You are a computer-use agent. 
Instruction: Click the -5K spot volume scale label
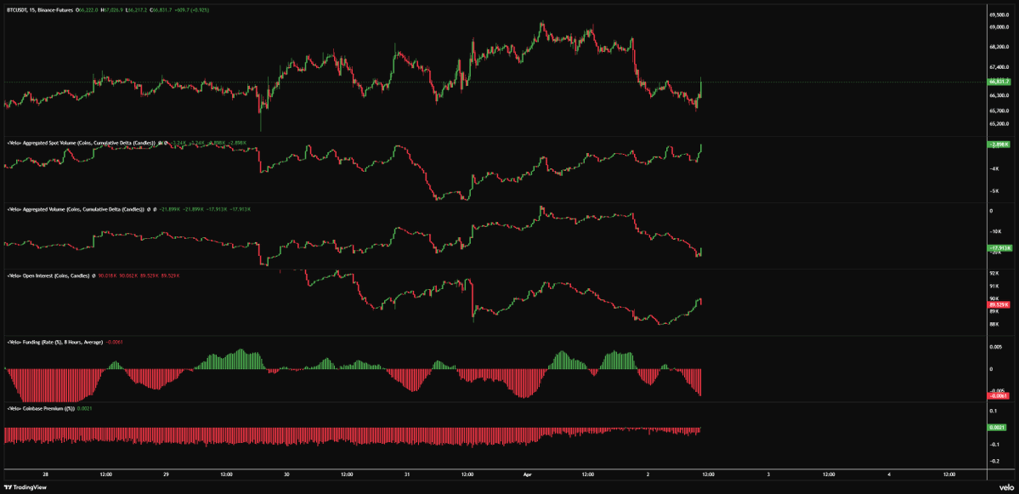994,191
